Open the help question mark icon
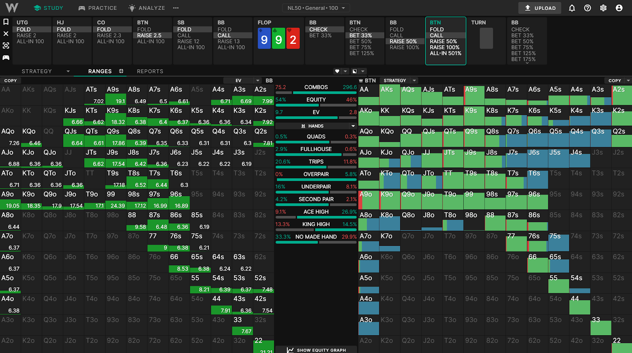The height and width of the screenshot is (353, 632). [587, 8]
